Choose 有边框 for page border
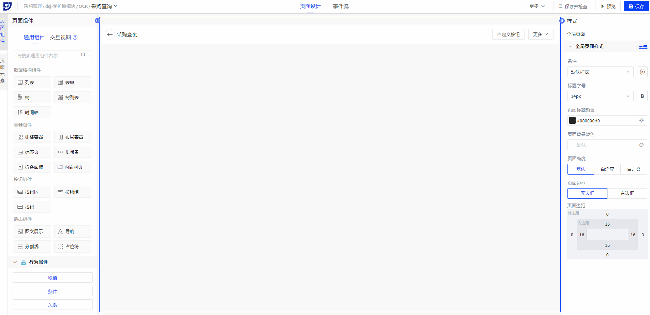650x315 pixels. (x=627, y=193)
